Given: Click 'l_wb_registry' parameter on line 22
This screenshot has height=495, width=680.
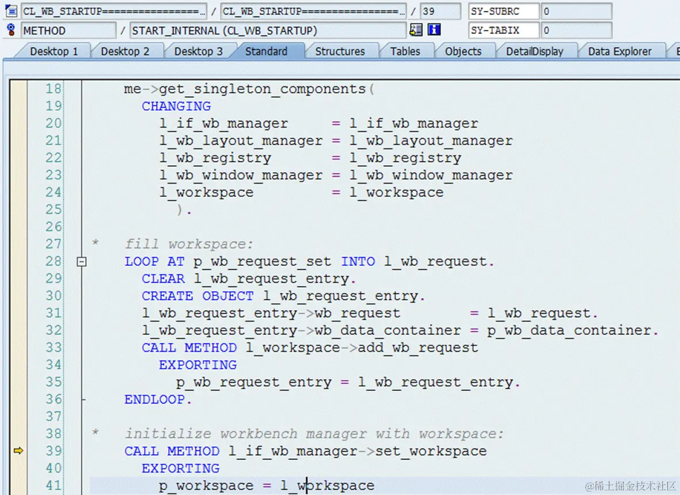Looking at the screenshot, I should coord(215,159).
